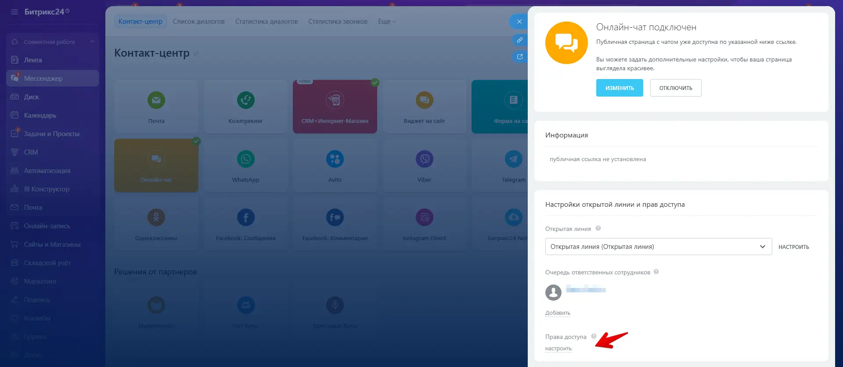Open the Колтрекинг tile
843x367 pixels.
[x=245, y=107]
